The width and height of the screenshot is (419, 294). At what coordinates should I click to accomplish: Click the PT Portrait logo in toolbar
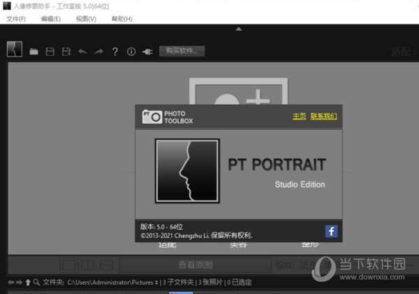15,49
